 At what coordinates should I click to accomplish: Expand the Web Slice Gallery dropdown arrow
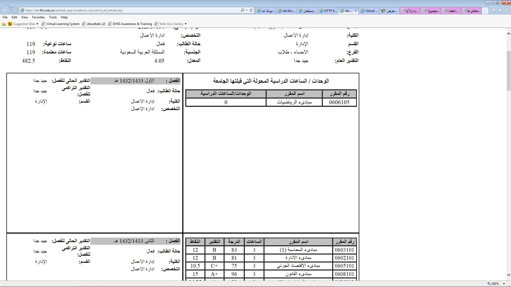[186, 24]
